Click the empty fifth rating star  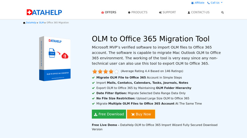click(116, 71)
